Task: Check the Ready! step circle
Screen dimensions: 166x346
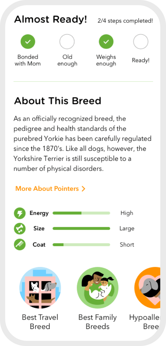Action: tap(140, 41)
